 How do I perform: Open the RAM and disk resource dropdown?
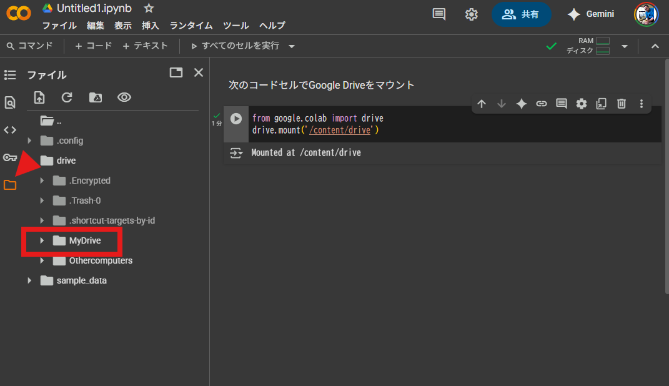point(624,46)
